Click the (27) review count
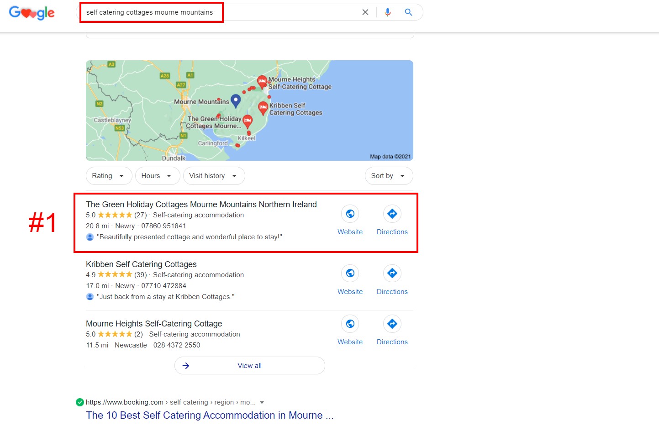Image resolution: width=659 pixels, height=426 pixels. (141, 215)
